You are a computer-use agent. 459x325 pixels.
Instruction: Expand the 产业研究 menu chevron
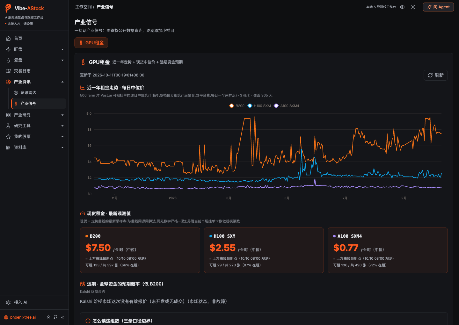62,115
